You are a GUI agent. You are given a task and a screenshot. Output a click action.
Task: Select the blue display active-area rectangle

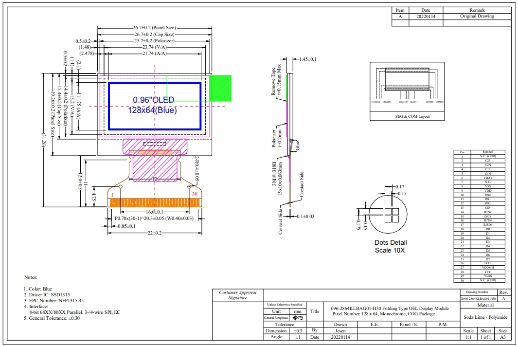[155, 106]
